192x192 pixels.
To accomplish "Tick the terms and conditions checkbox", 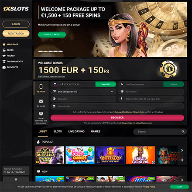I will click(x=75, y=112).
